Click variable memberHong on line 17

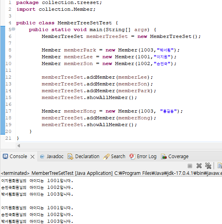(80, 111)
